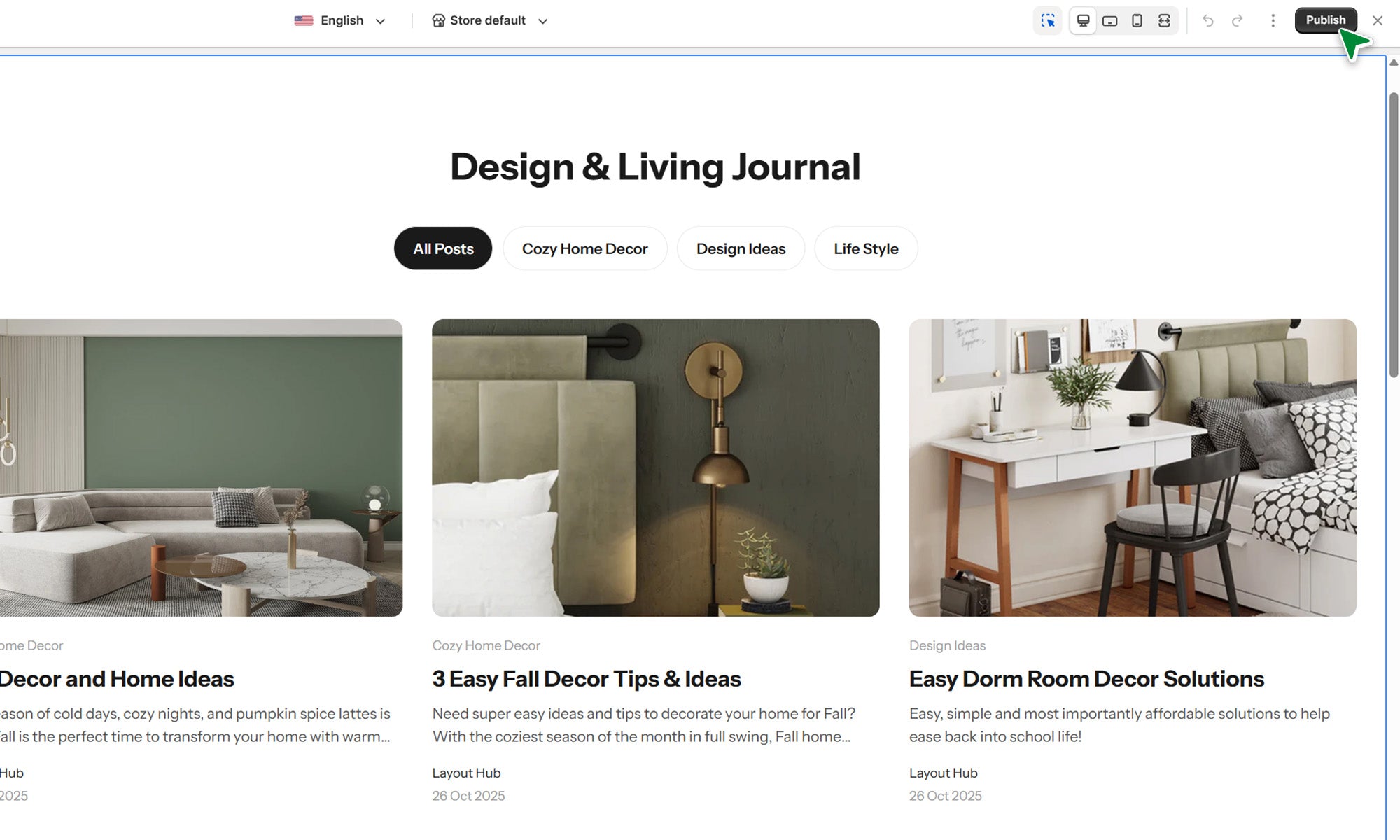Open the dorm room desk thumbnail
Viewport: 1400px width, 840px height.
pyautogui.click(x=1133, y=468)
